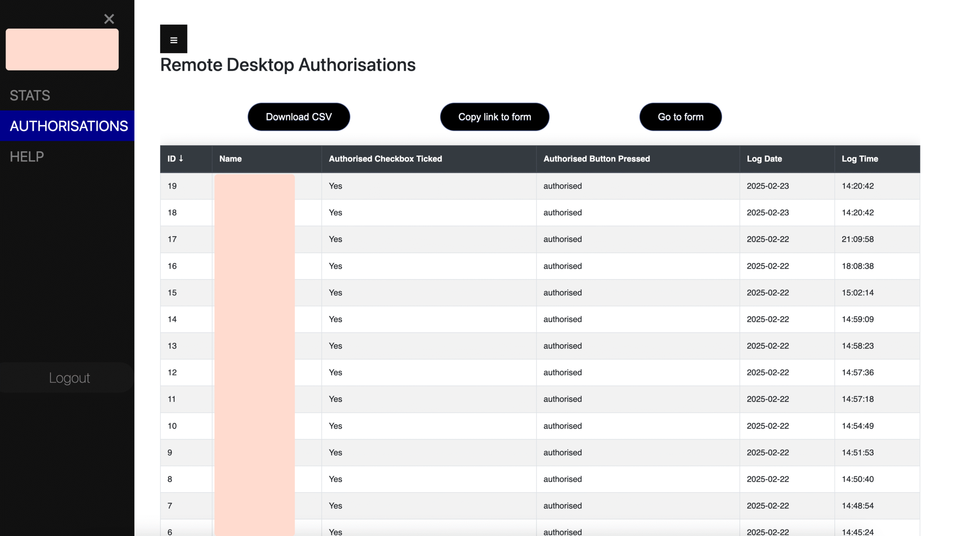
Task: Click the Yes cell in row 12
Action: tap(335, 372)
